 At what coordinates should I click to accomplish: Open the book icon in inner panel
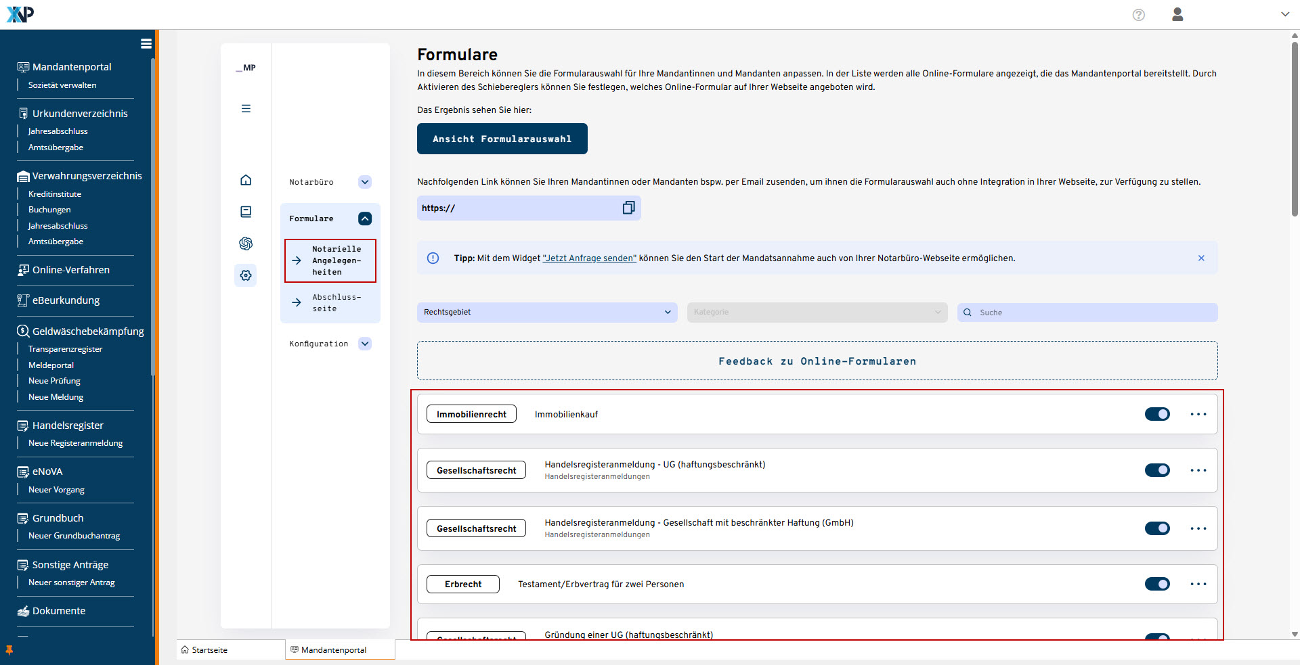point(246,212)
